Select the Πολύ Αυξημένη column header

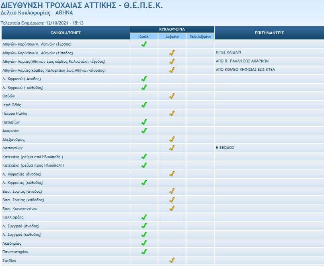coord(200,36)
